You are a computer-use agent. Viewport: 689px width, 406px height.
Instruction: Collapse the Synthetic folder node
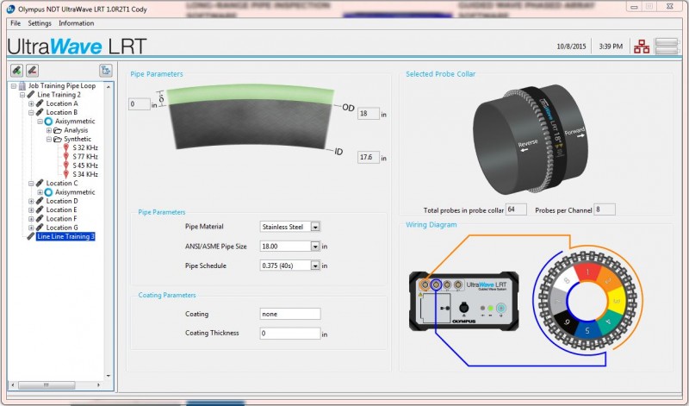pyautogui.click(x=48, y=139)
